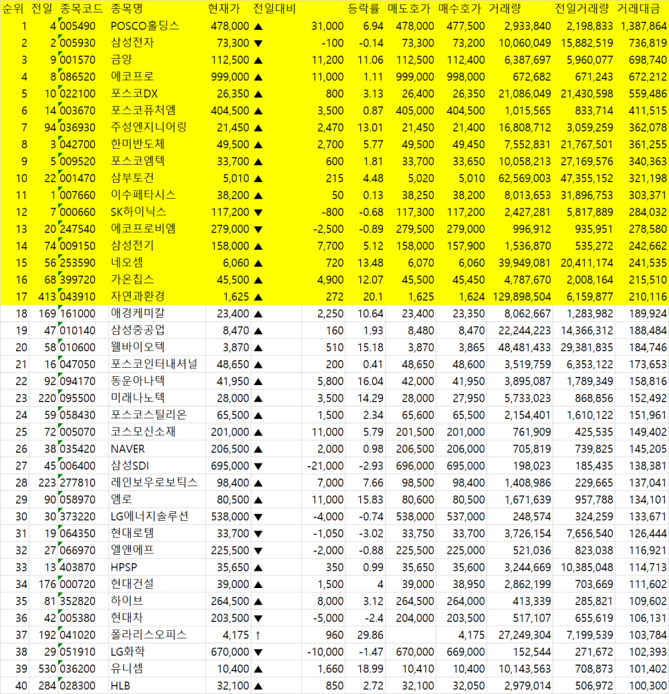The image size is (669, 694).
Task: Click the down triangle in 에코프로비엠 row
Action: tap(258, 229)
